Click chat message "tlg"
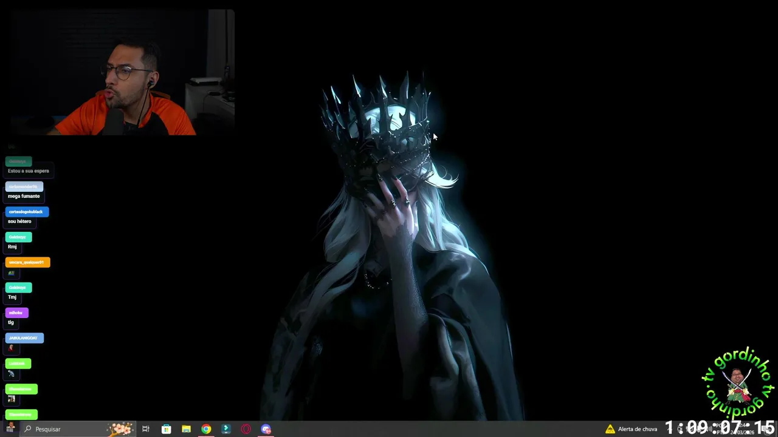This screenshot has height=437, width=778. click(11, 323)
